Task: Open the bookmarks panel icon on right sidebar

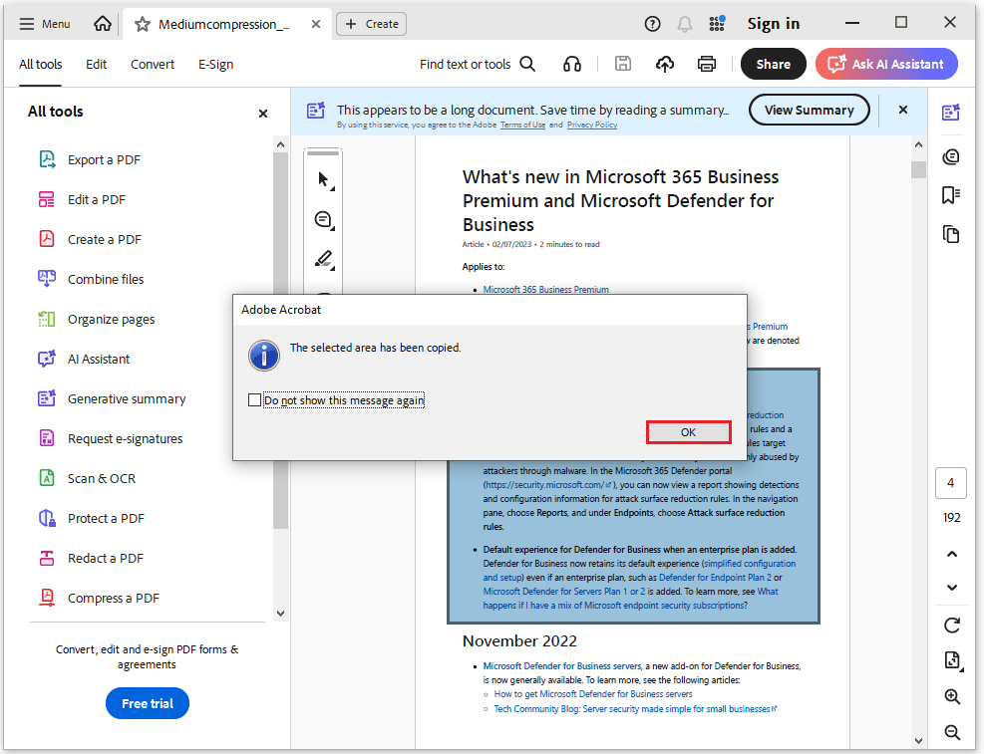Action: click(951, 195)
